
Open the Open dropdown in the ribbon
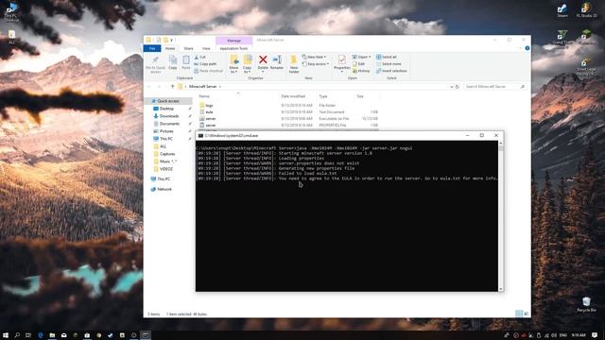[361, 57]
